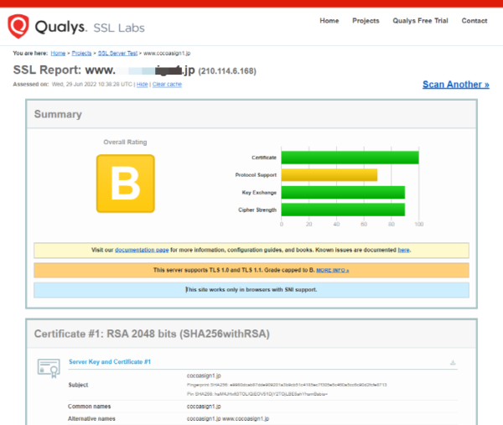This screenshot has width=503, height=425.
Task: Click the overall rating B grade badge
Action: (x=126, y=184)
